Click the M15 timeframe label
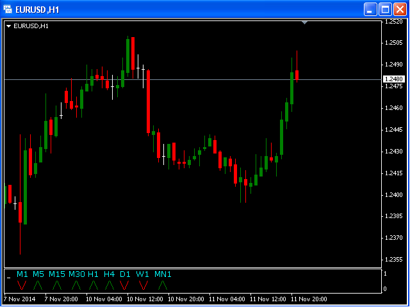410x307 pixels. coord(57,274)
